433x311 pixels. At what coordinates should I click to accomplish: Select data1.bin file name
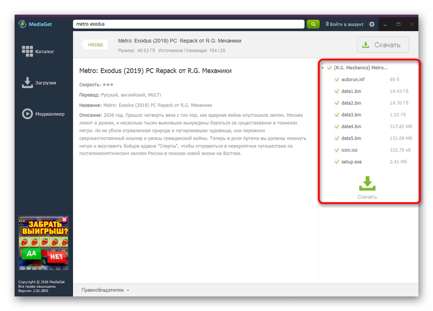pyautogui.click(x=351, y=91)
